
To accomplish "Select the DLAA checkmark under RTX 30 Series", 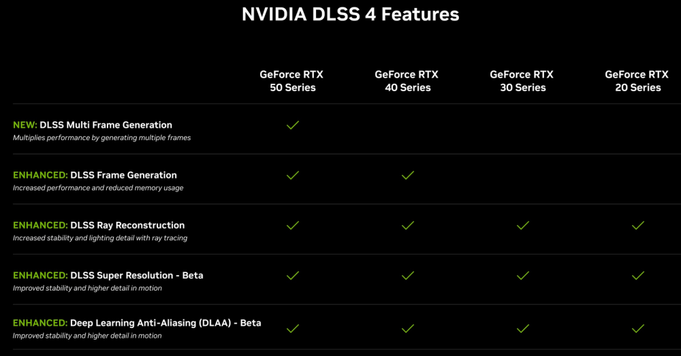I will [x=523, y=328].
